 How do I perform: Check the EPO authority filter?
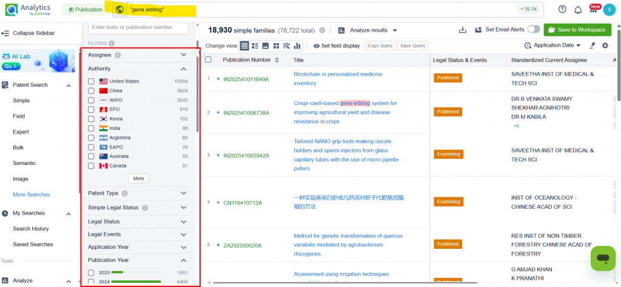(x=91, y=109)
